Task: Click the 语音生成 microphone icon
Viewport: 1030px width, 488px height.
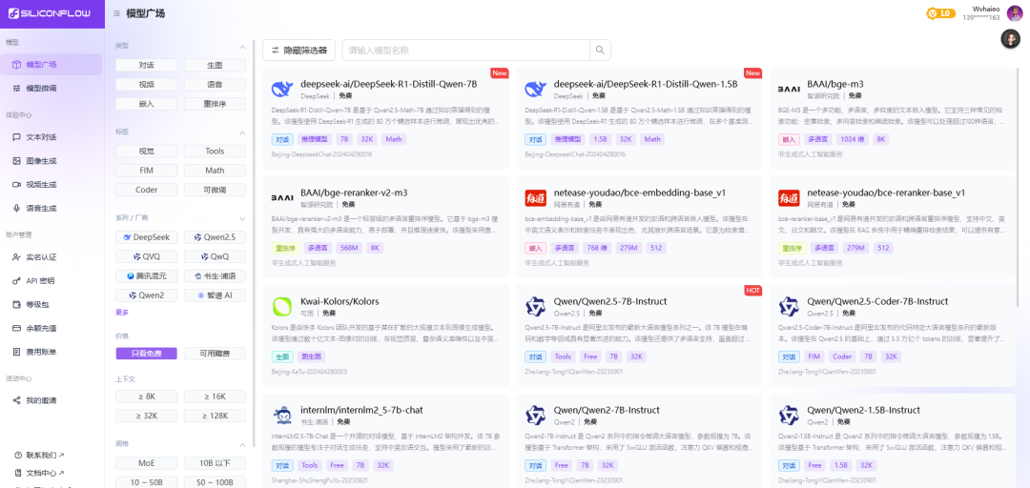Action: [x=17, y=208]
